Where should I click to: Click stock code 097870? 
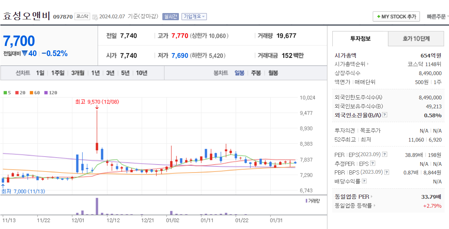point(63,17)
